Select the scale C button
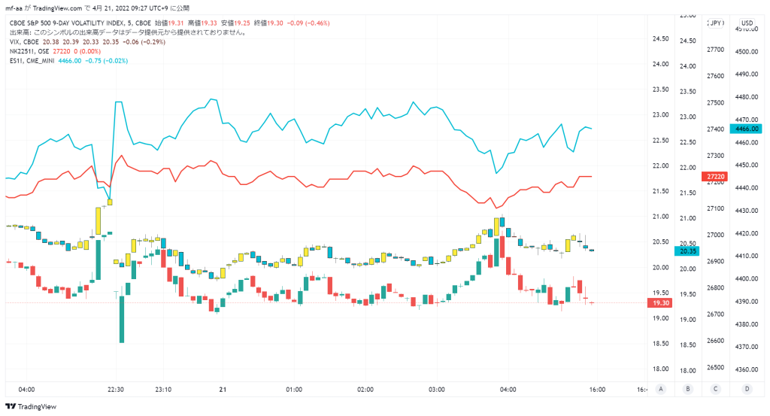 tap(715, 389)
